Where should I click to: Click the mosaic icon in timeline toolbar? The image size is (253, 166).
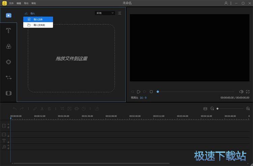coord(77,109)
